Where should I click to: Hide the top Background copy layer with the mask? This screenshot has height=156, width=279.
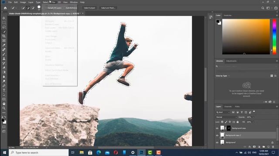click(217, 128)
